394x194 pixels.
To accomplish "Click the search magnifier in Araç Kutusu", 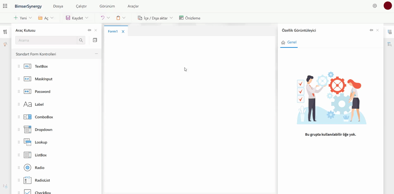I will pos(81,40).
